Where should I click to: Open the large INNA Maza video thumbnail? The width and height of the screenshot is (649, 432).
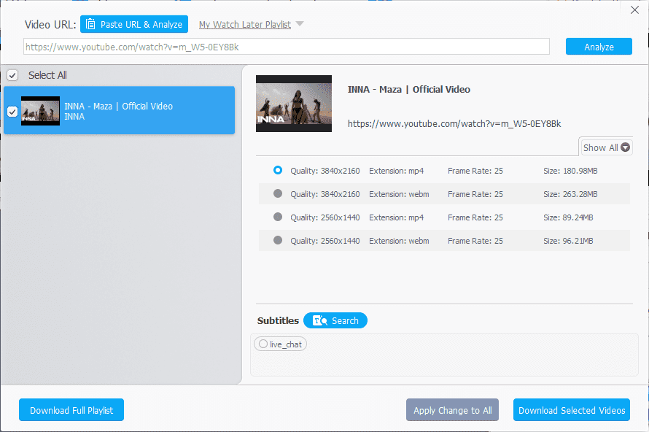(x=293, y=104)
